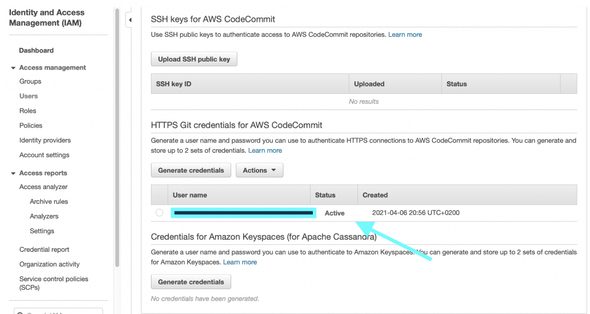
Task: Click the Access management heading
Action: 52,67
